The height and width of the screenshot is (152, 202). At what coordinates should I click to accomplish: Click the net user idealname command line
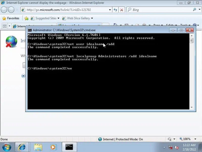pos(71,44)
